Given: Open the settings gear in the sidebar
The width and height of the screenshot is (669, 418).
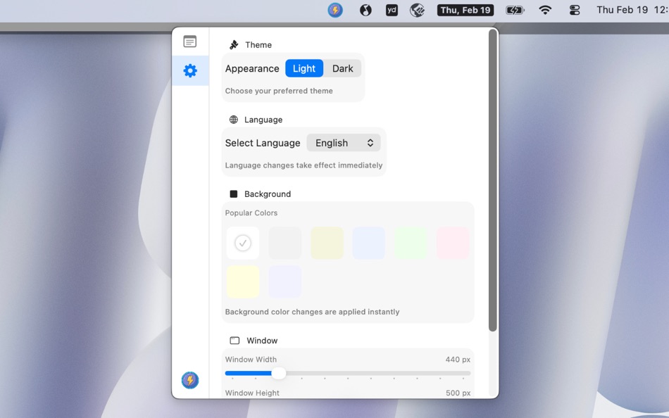Looking at the screenshot, I should click(x=190, y=70).
